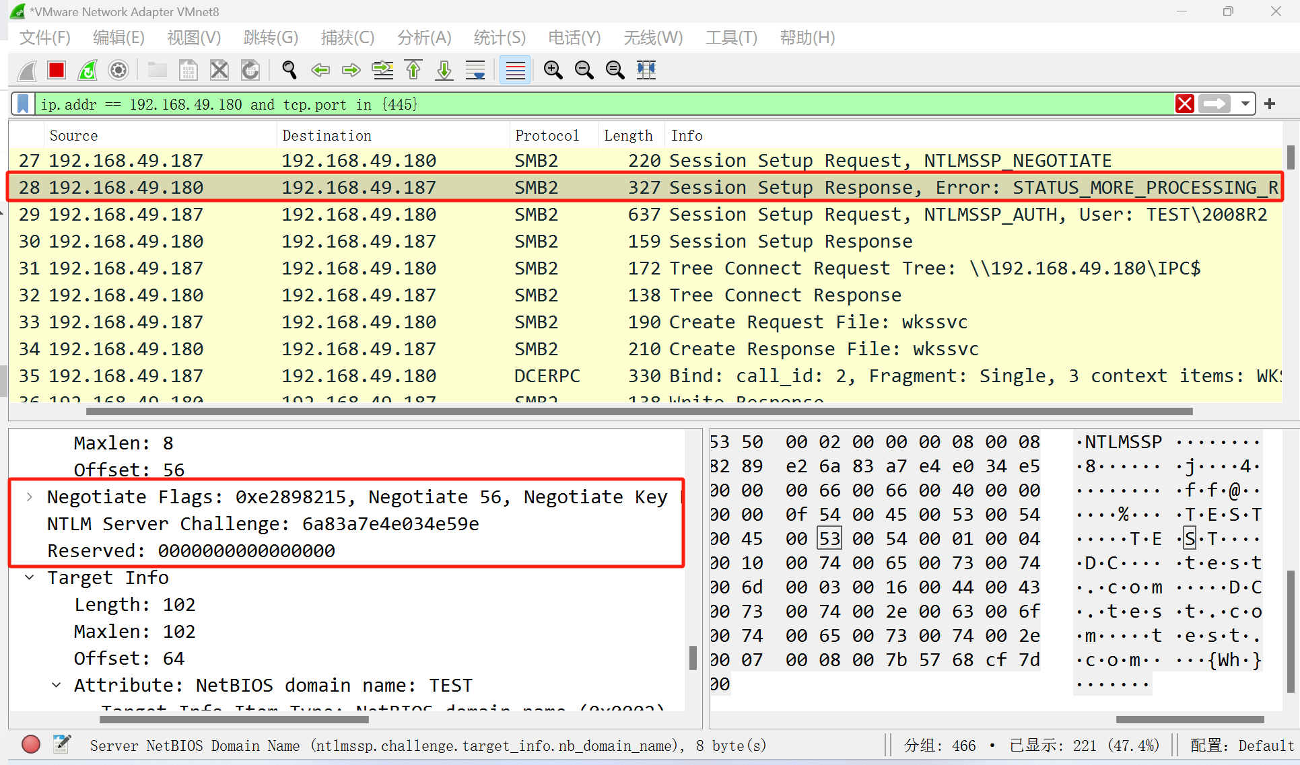Click the filter bookmark icon

23,104
